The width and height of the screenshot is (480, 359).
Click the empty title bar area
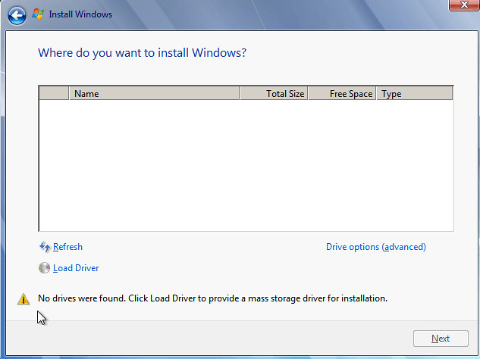[x=265, y=14]
